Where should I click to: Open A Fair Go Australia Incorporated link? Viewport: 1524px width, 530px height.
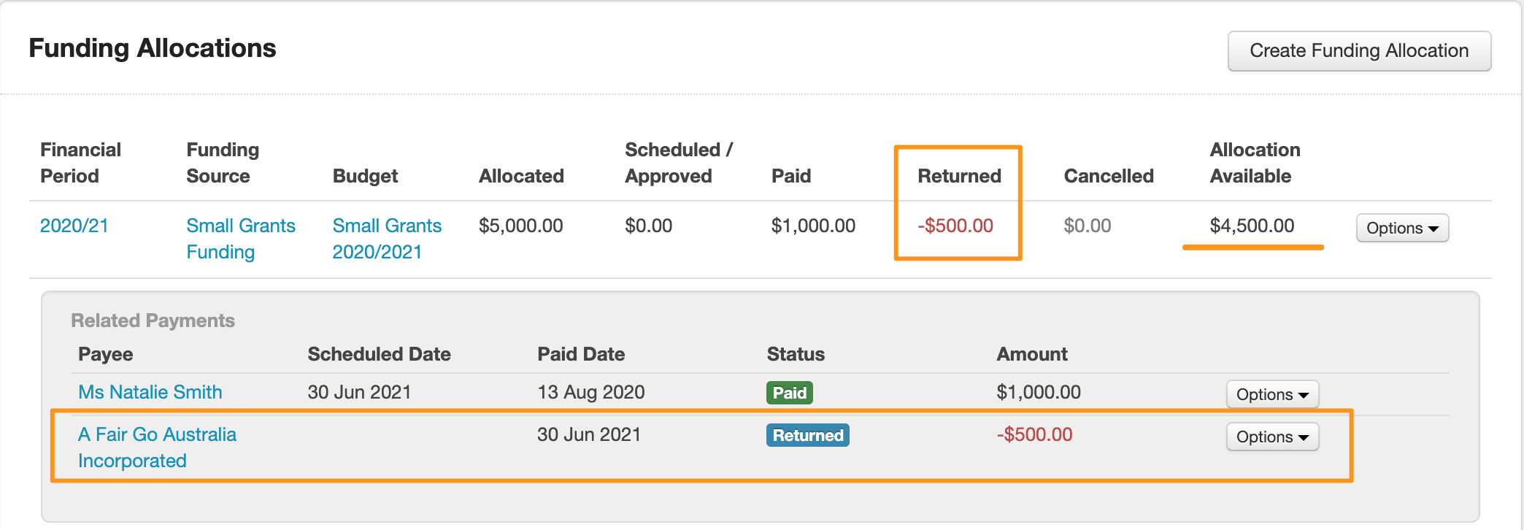pos(156,447)
